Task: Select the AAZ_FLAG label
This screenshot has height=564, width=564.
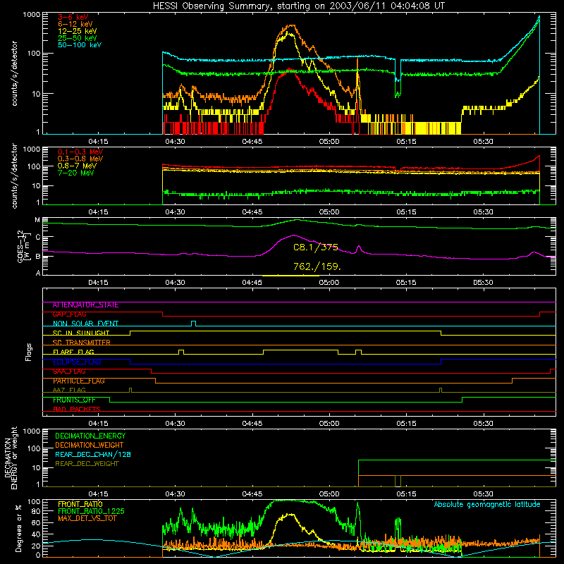Action: [x=69, y=390]
